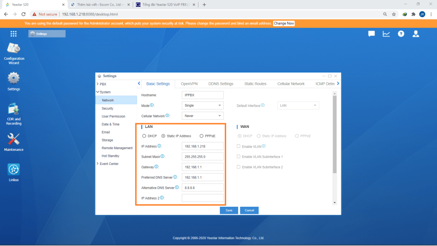Switch to DDNS Settings tab

pos(221,84)
